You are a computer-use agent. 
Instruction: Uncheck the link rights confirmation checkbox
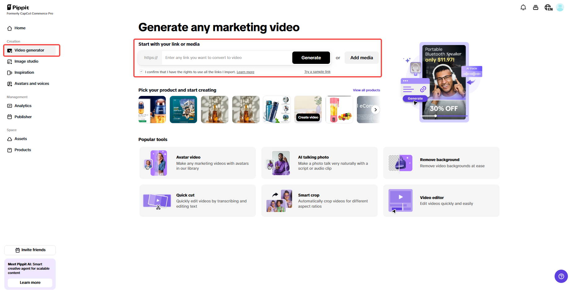click(141, 71)
